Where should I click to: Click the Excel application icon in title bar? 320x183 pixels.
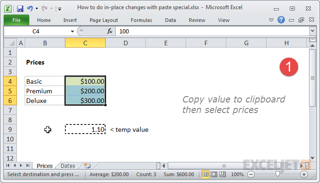8,9
